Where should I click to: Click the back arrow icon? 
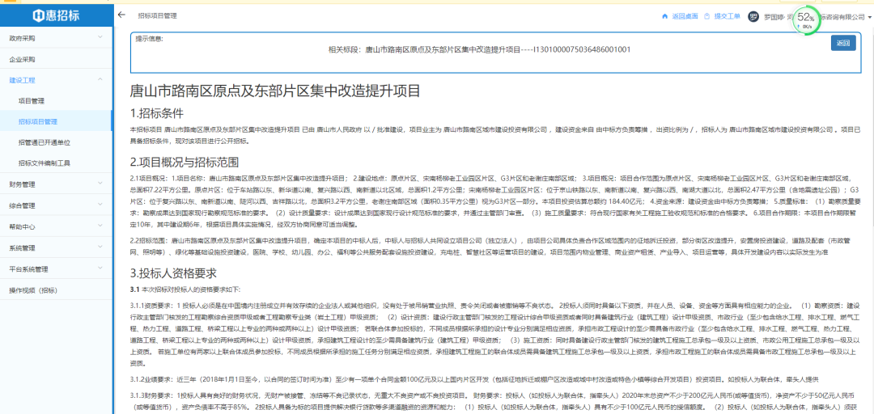tap(121, 15)
